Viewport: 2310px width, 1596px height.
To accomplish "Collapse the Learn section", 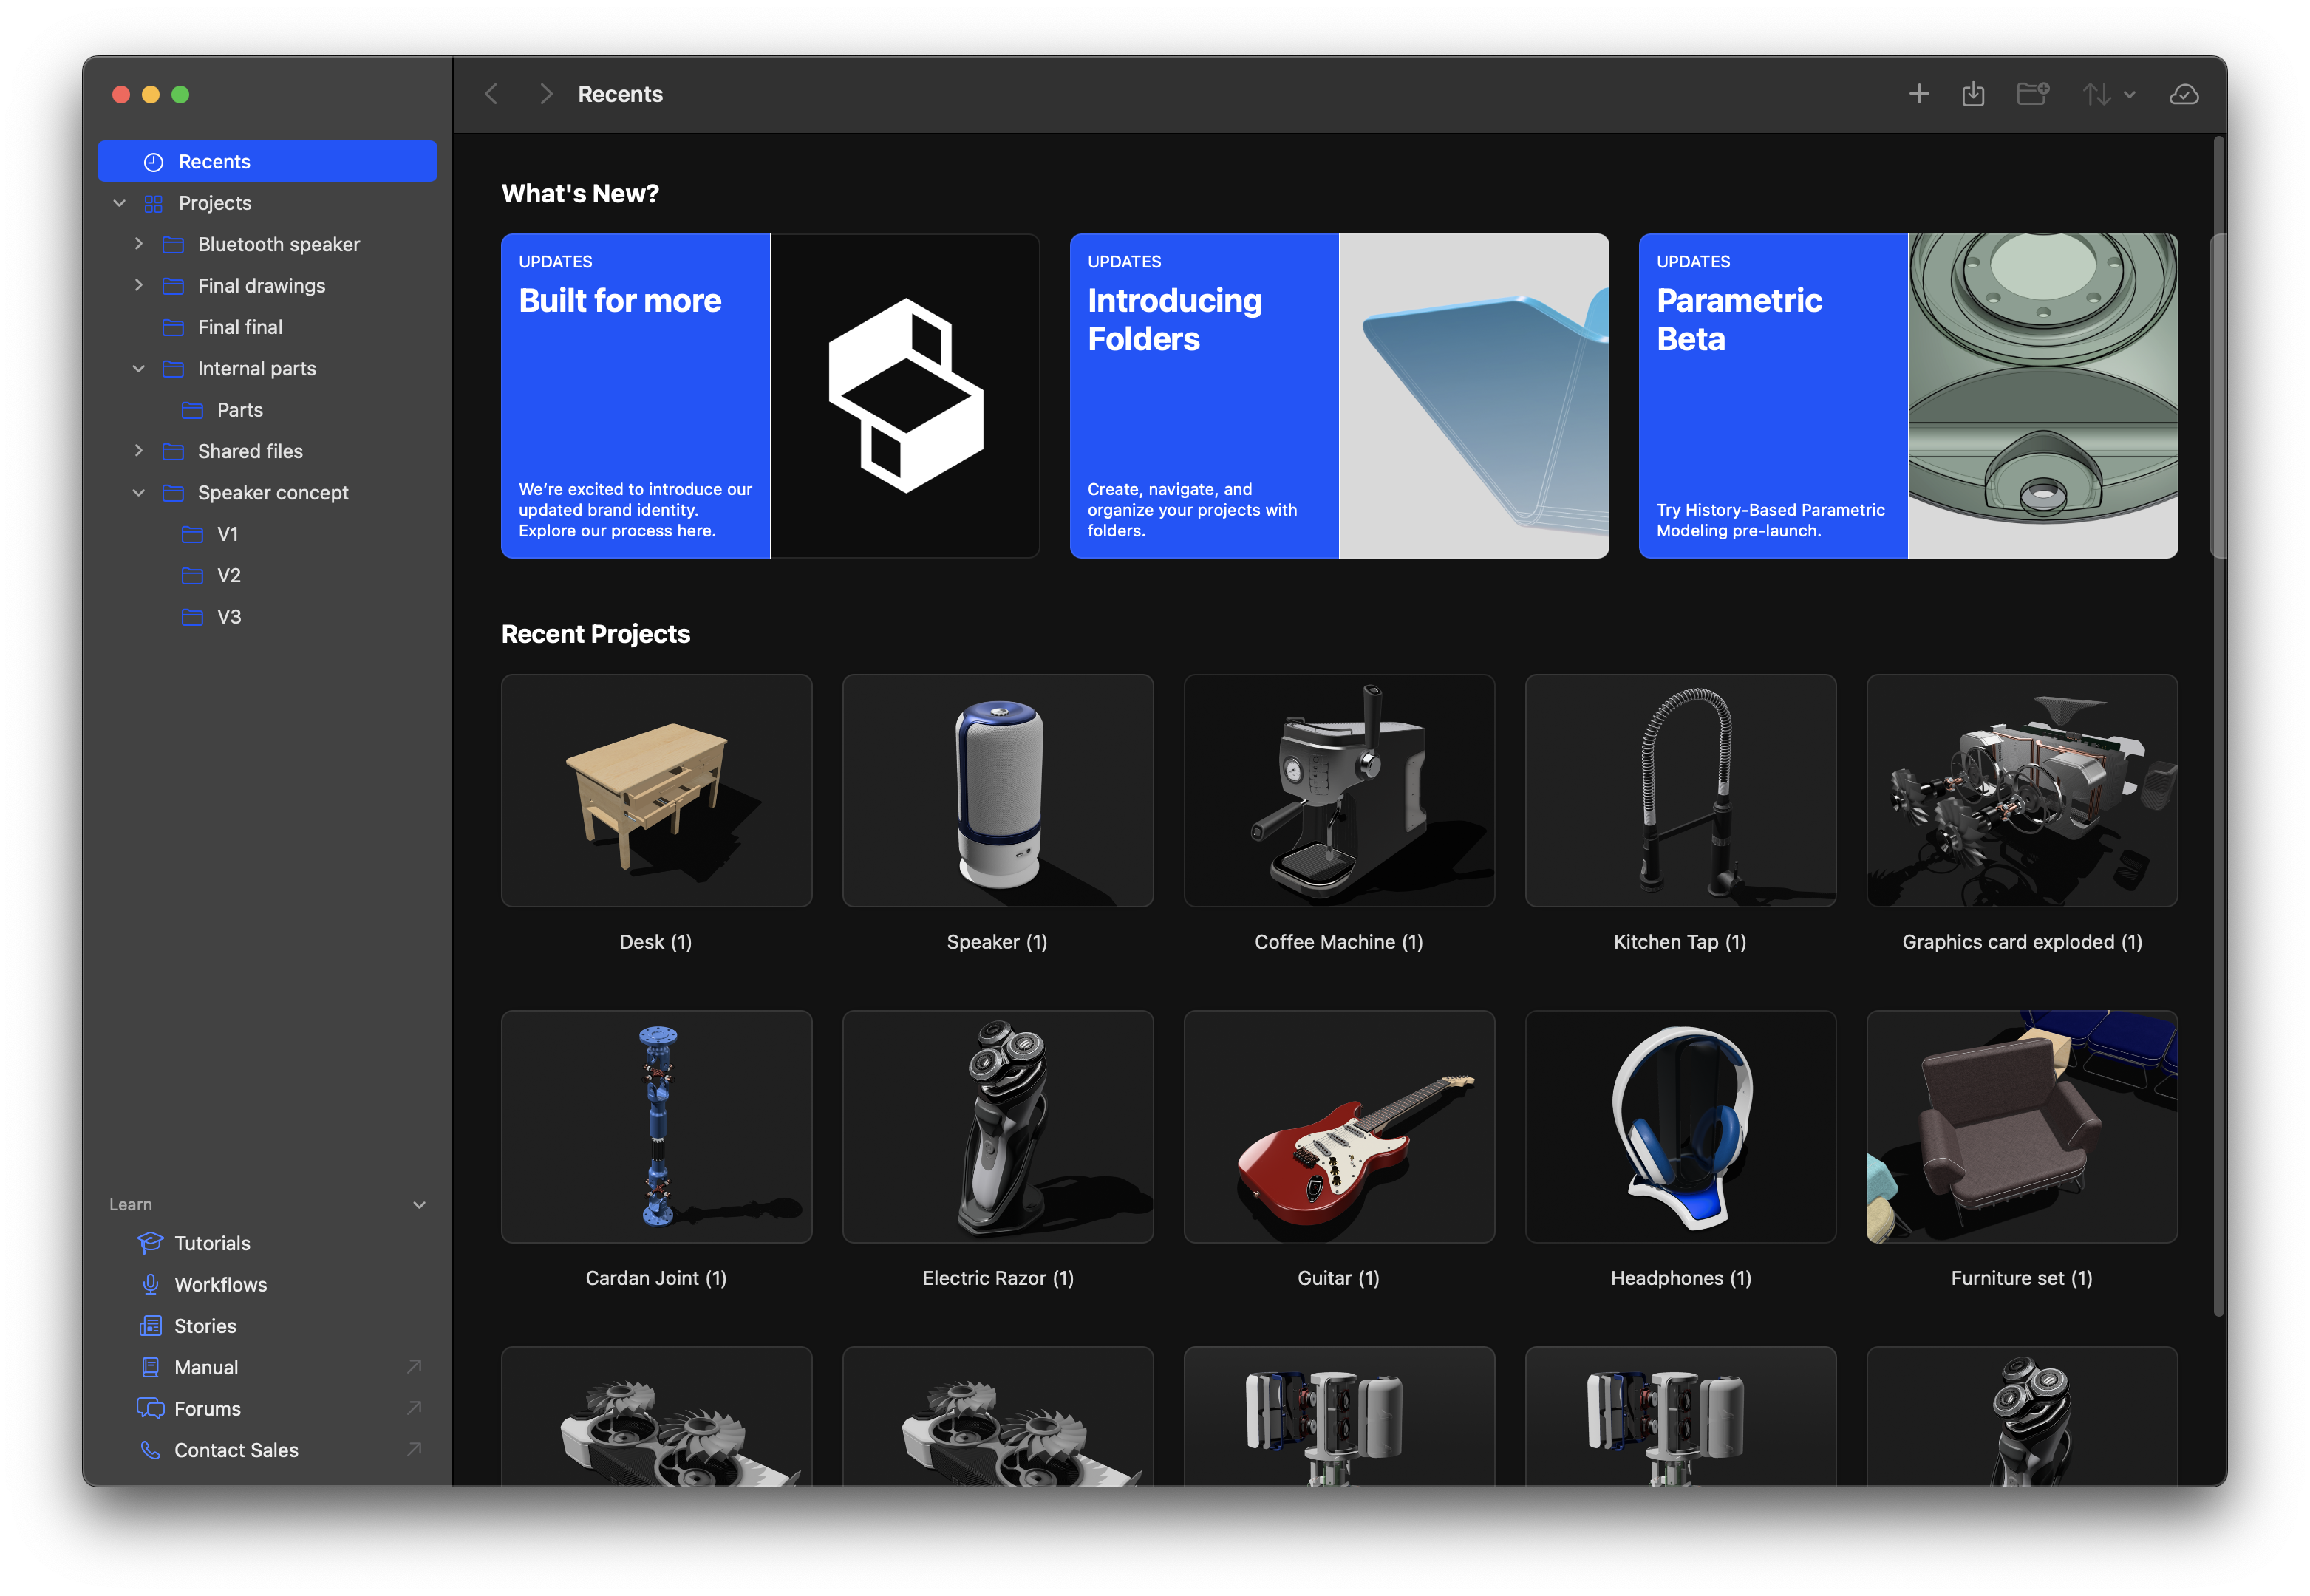I will click(x=419, y=1204).
